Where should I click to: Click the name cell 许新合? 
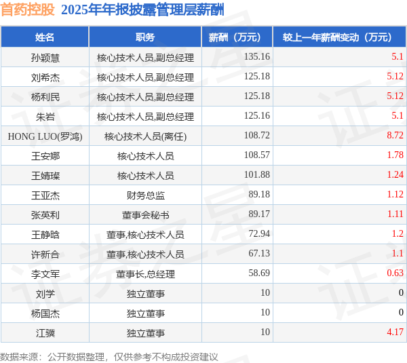pos(45,254)
